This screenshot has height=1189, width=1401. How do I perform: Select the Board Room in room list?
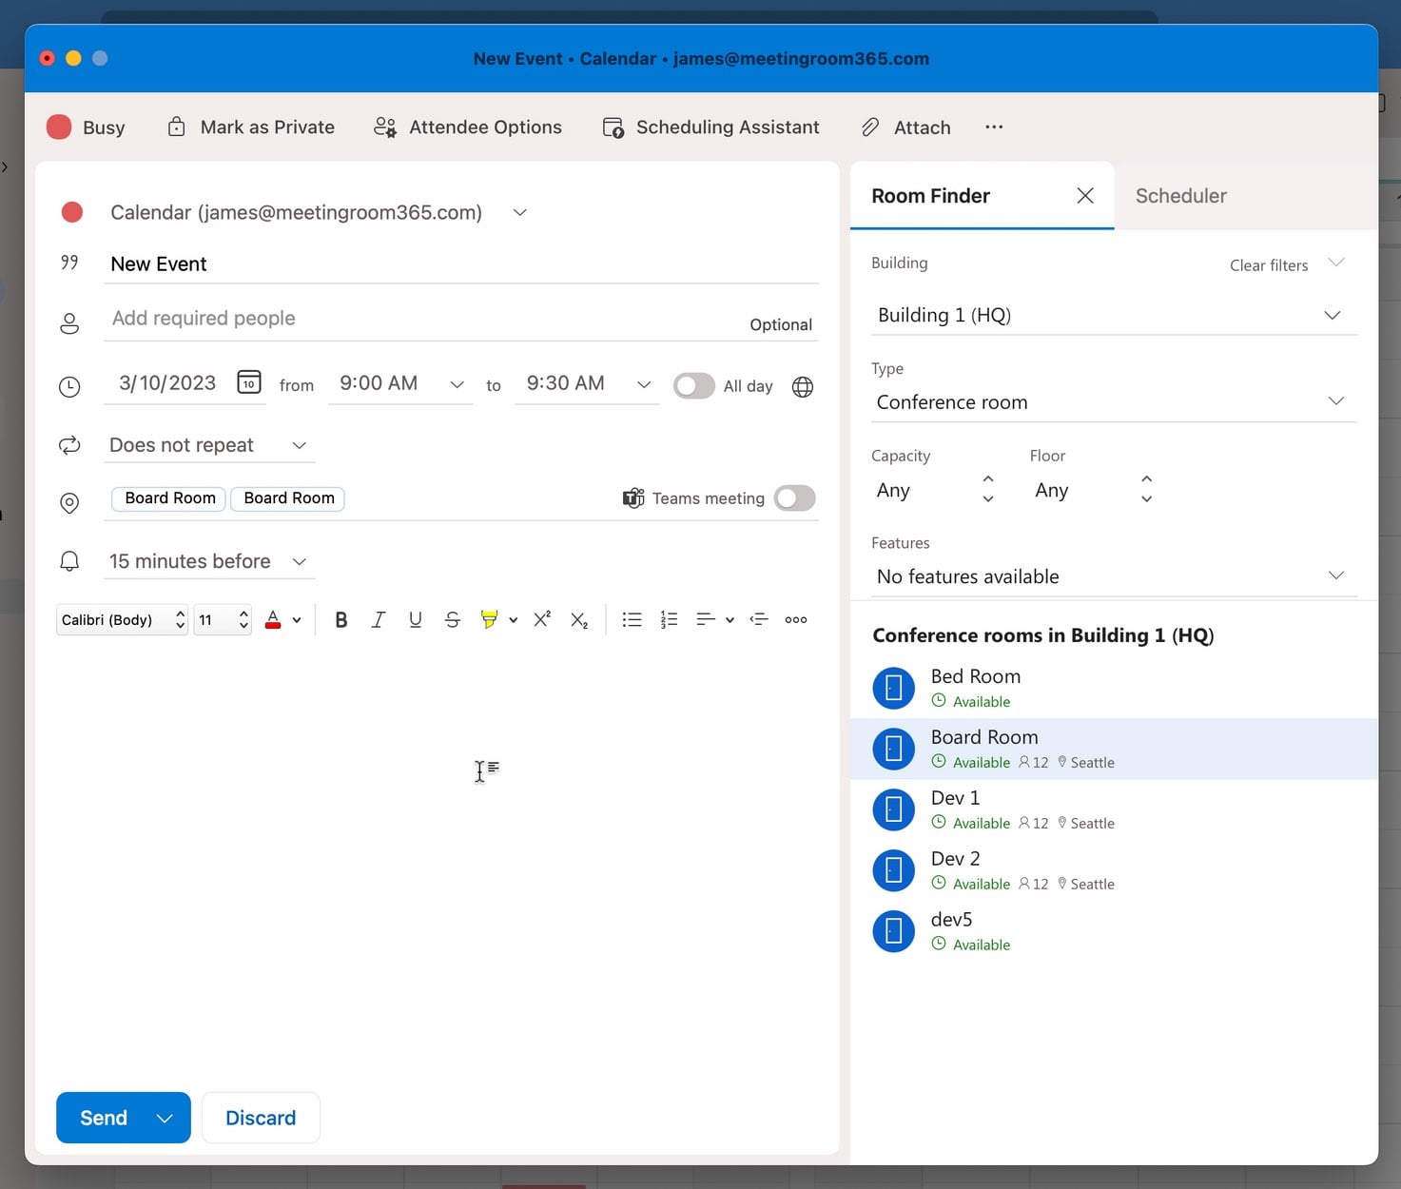(1114, 749)
